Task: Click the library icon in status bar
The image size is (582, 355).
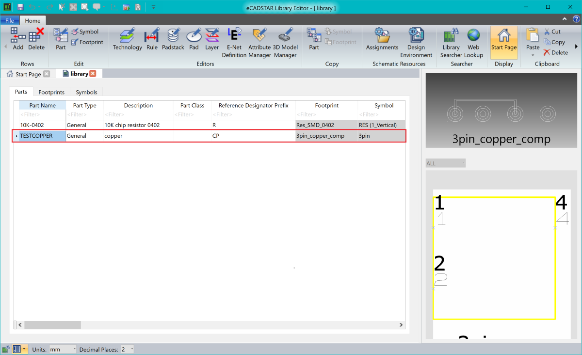Action: (6, 349)
